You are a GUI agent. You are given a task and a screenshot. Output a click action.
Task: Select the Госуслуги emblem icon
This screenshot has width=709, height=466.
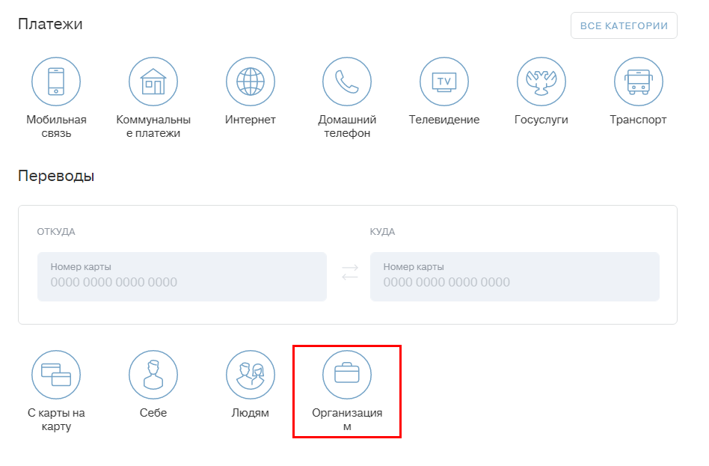click(541, 82)
